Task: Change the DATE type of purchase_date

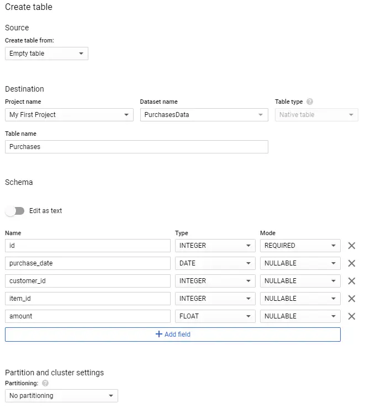Action: click(215, 263)
